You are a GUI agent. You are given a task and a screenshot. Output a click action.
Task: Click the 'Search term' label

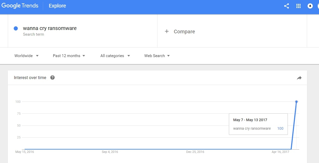pyautogui.click(x=33, y=34)
